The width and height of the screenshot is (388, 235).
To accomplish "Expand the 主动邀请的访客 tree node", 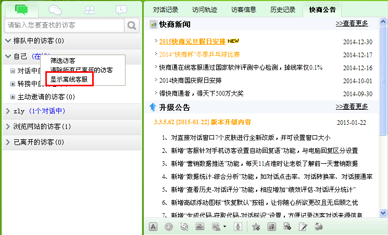I will pyautogui.click(x=13, y=97).
